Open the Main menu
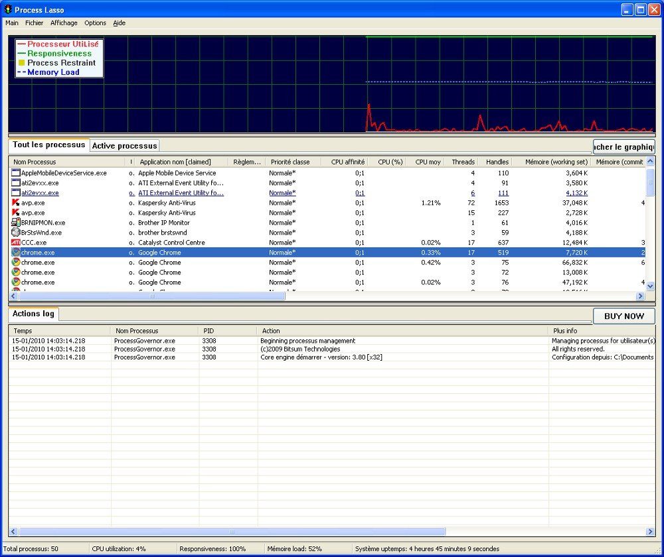 tap(12, 23)
